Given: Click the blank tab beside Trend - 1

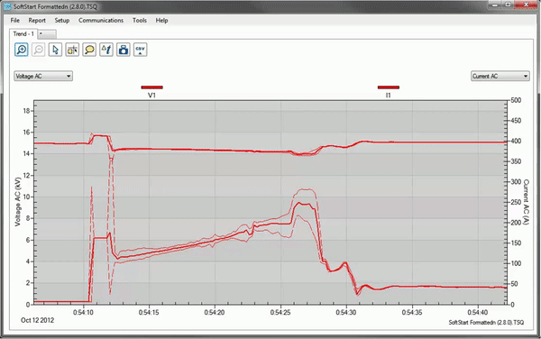Looking at the screenshot, I should [47, 33].
